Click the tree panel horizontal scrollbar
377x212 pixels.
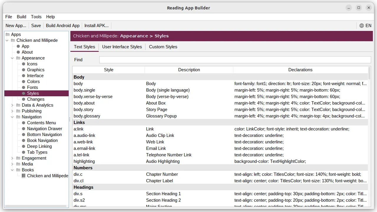[35, 206]
